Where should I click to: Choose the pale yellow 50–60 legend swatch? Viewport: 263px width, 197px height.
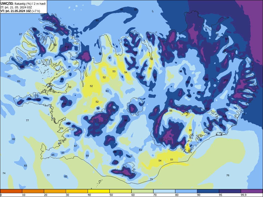pos(120,191)
